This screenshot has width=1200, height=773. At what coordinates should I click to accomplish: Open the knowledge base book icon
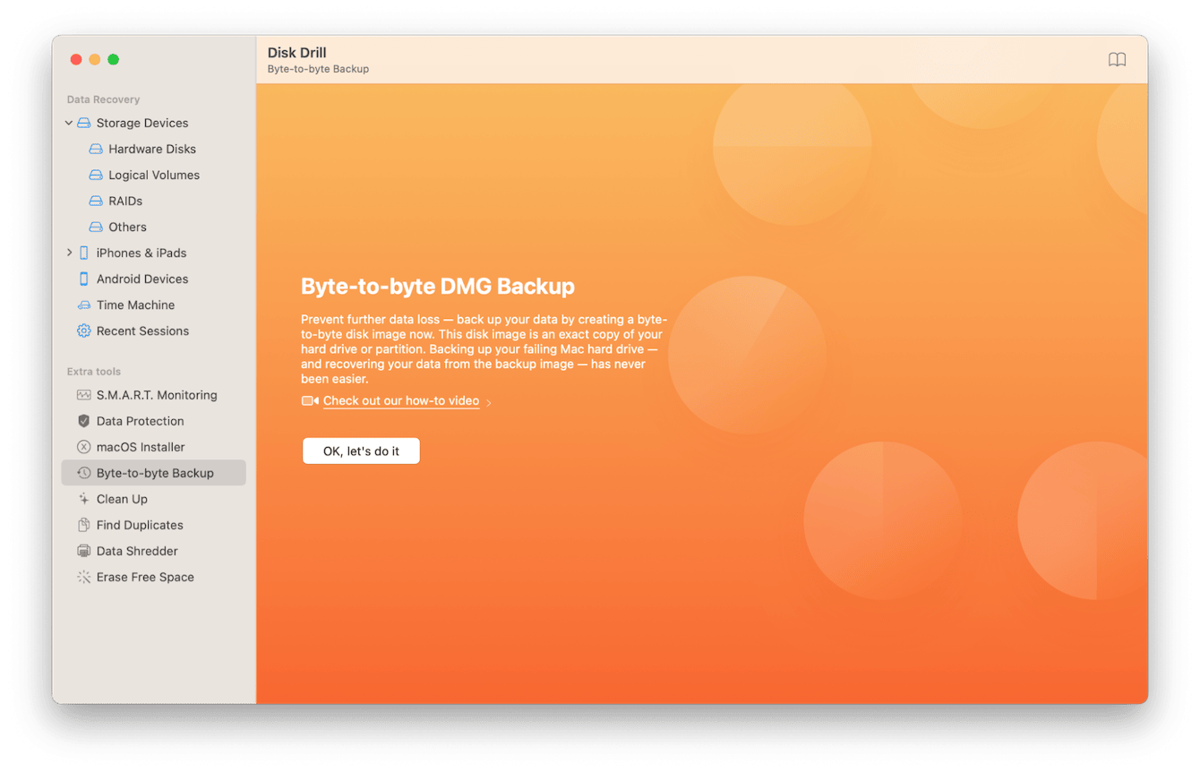[1119, 59]
